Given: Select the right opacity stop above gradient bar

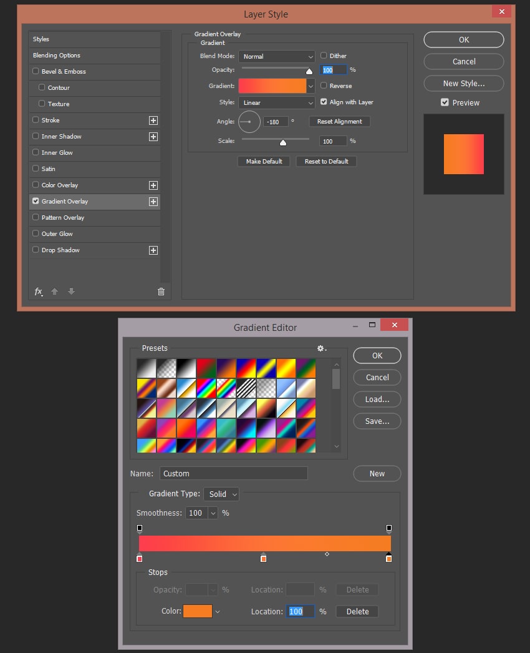Looking at the screenshot, I should [389, 529].
